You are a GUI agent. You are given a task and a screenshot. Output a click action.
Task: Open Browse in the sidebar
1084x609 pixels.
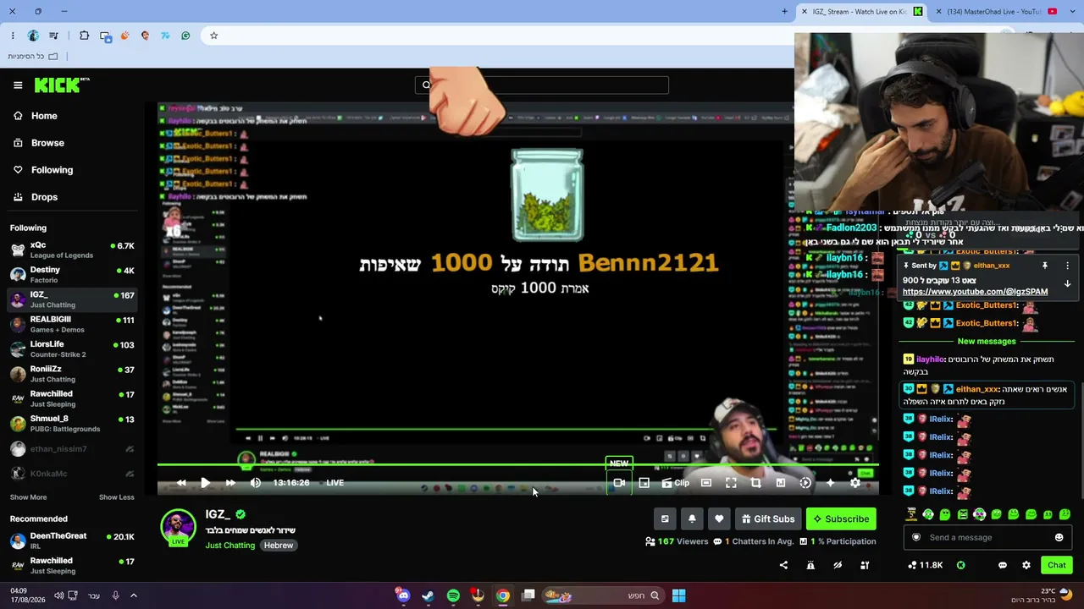(47, 143)
